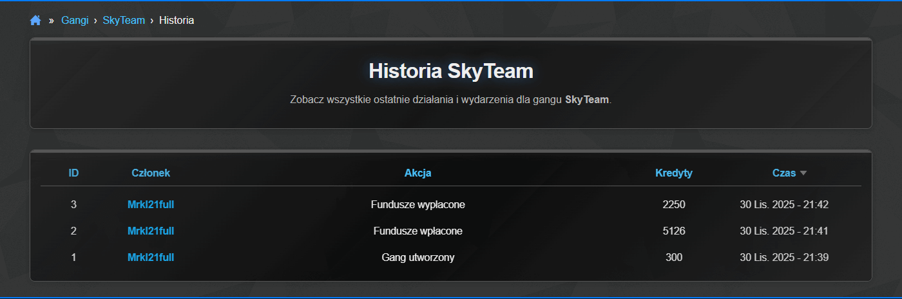Click the home icon in breadcrumb
This screenshot has height=299, width=902.
(x=35, y=21)
